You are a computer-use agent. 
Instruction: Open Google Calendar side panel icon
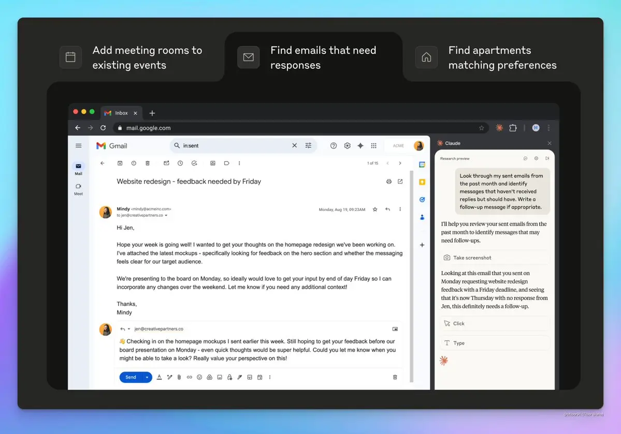pyautogui.click(x=422, y=164)
